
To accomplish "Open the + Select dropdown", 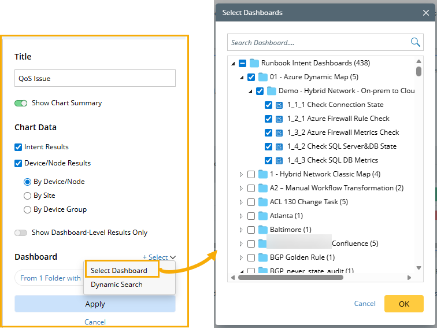I will tap(159, 257).
